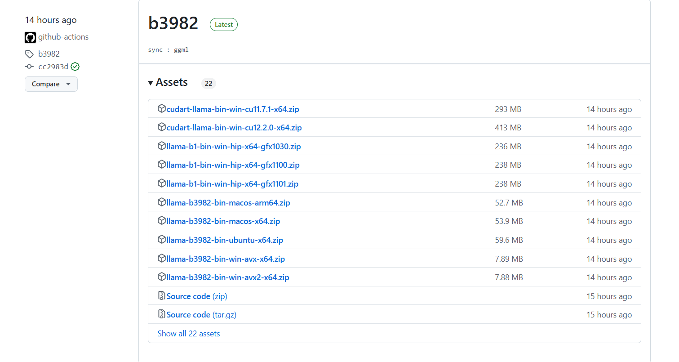Click package icon for win-avx2-x64.zip asset

[x=162, y=277]
